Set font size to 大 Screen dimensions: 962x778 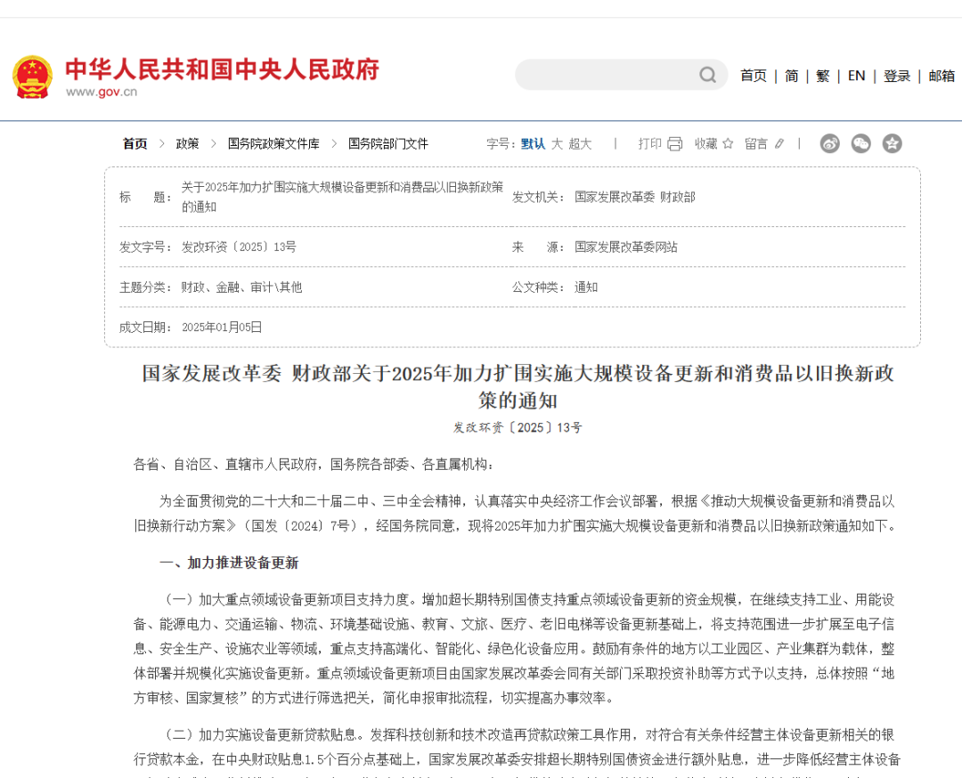point(557,143)
